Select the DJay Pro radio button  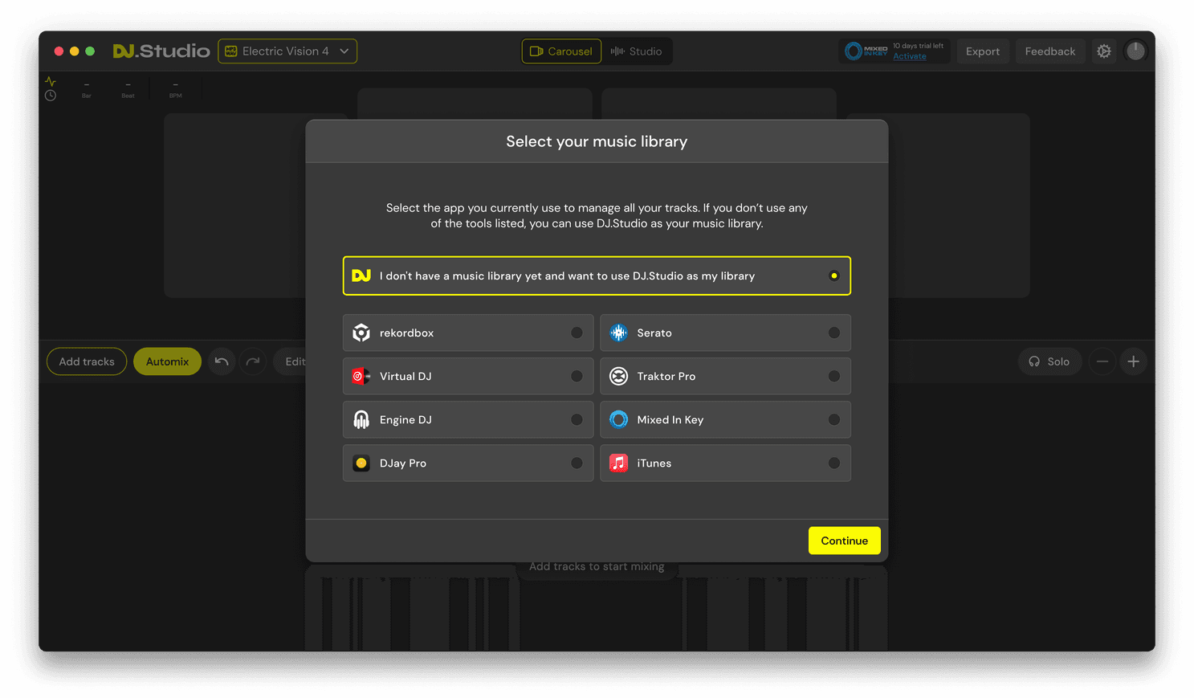tap(577, 463)
